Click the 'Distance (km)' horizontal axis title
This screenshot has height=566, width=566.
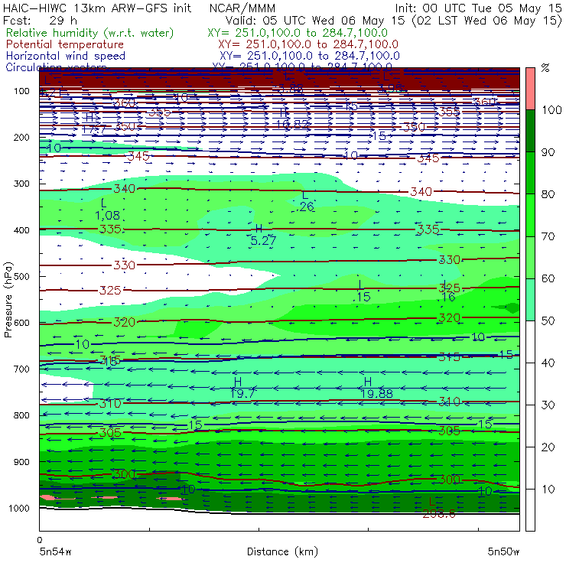pyautogui.click(x=283, y=551)
